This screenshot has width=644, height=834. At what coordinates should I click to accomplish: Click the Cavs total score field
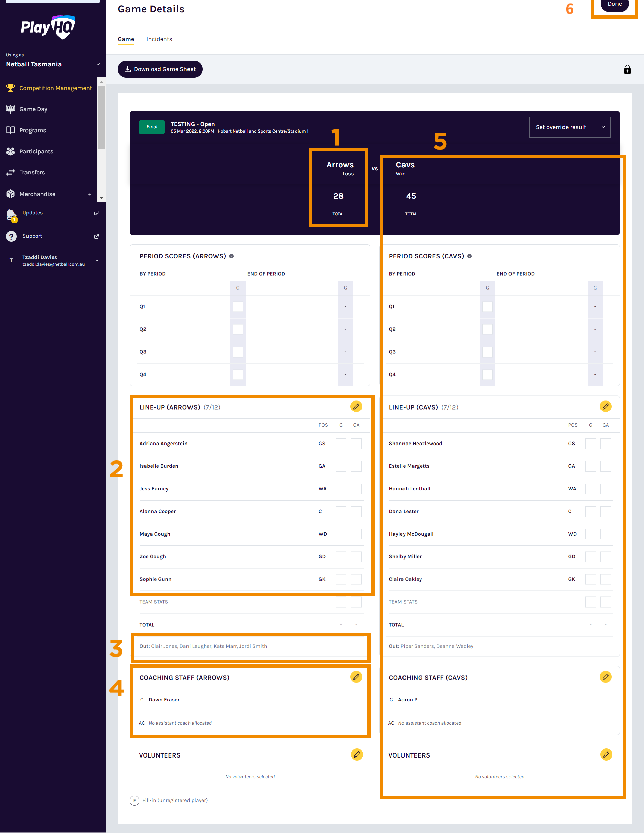411,196
